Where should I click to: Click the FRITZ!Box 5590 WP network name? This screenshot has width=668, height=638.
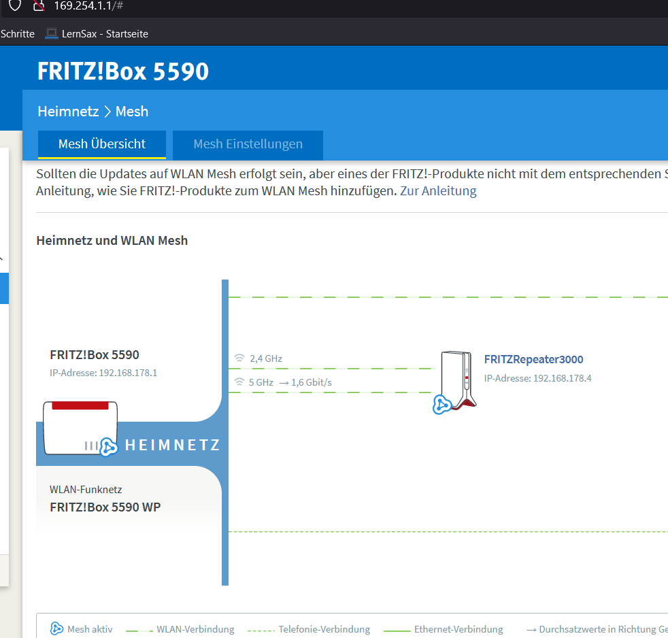(x=105, y=507)
